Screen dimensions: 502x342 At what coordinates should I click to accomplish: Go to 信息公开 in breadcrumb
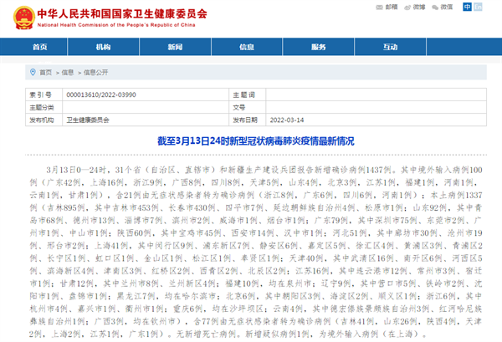click(95, 73)
